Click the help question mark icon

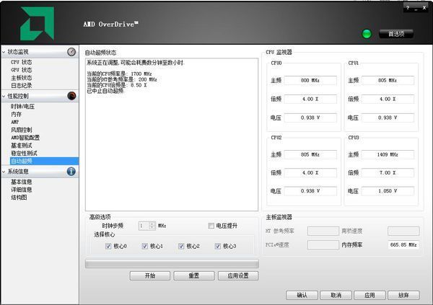[408, 8]
